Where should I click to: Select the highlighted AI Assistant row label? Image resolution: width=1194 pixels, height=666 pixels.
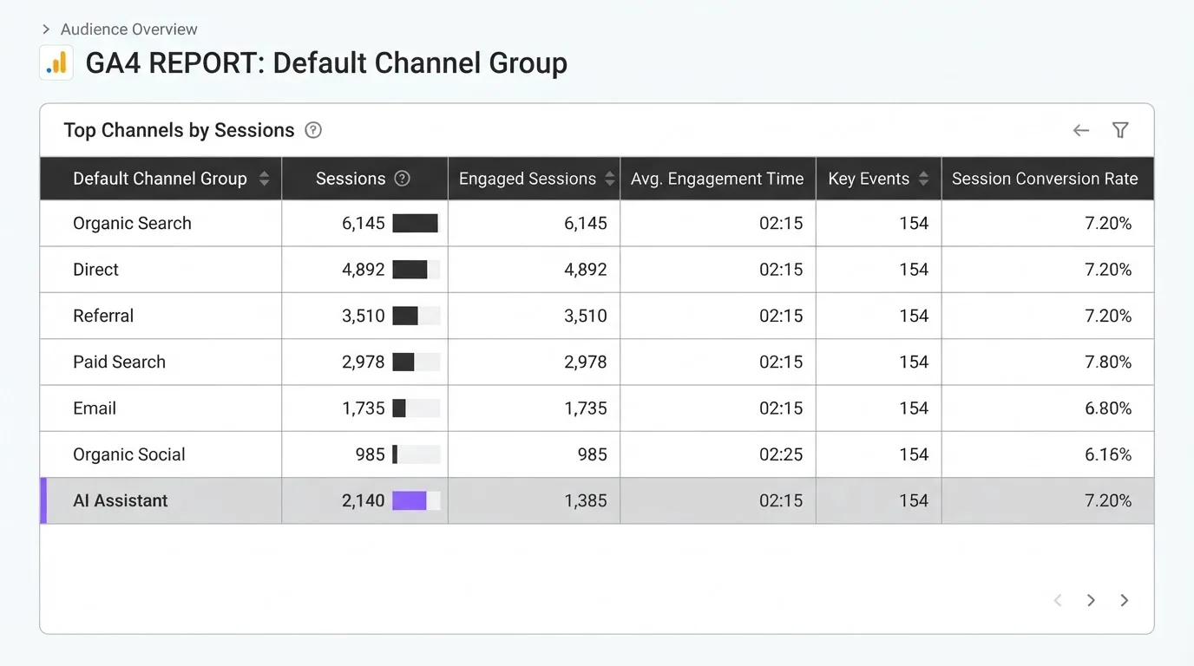click(121, 500)
